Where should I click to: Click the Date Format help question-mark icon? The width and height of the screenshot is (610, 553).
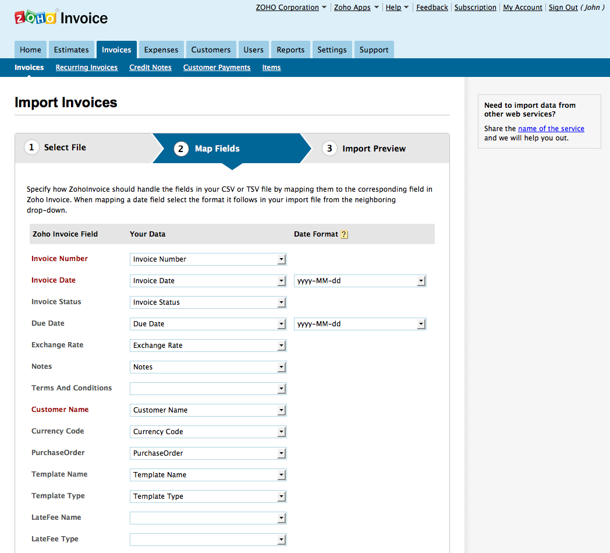point(345,234)
